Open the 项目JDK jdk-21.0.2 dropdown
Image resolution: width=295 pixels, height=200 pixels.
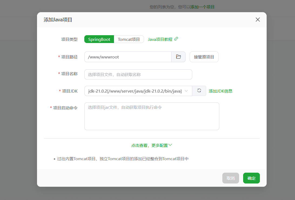click(x=135, y=91)
